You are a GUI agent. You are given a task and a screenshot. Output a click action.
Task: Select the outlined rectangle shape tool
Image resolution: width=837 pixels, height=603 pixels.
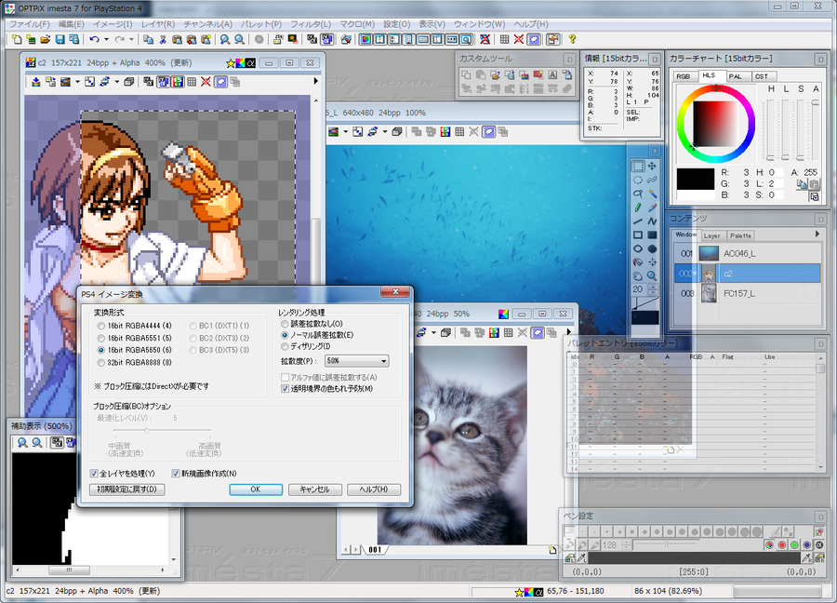point(638,235)
